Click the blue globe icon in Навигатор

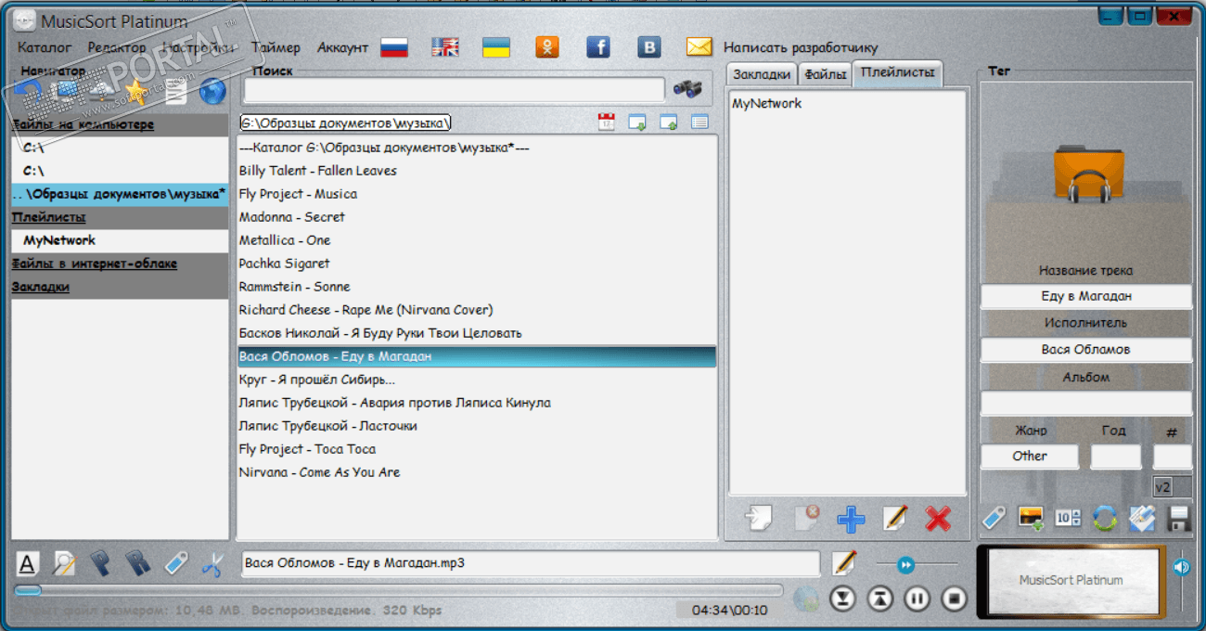pyautogui.click(x=212, y=90)
